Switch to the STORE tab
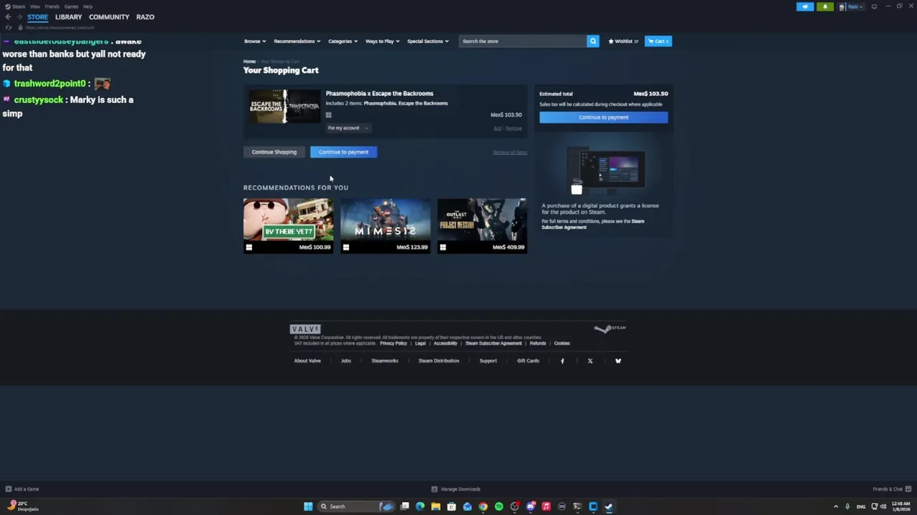This screenshot has width=917, height=515. coord(37,17)
